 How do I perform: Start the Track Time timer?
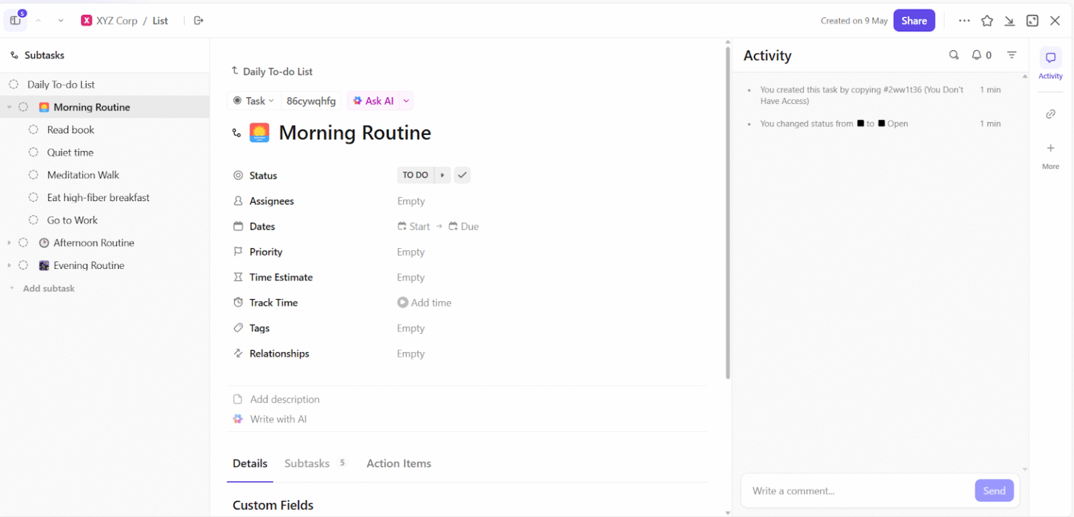tap(402, 303)
